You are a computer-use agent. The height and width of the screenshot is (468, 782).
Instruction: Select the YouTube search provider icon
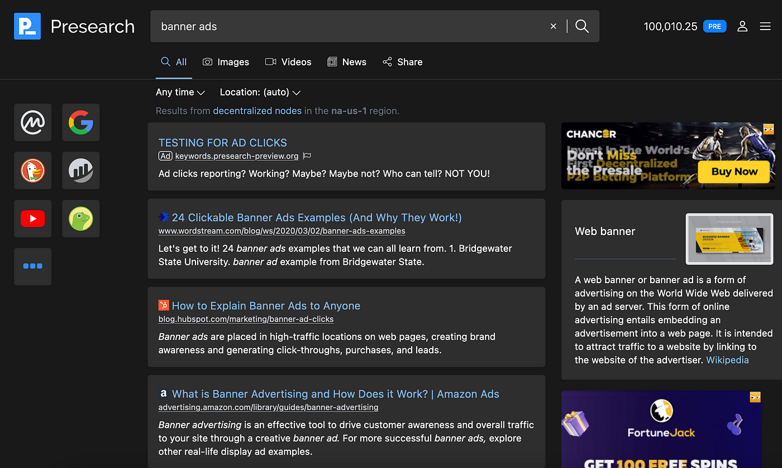click(x=32, y=218)
